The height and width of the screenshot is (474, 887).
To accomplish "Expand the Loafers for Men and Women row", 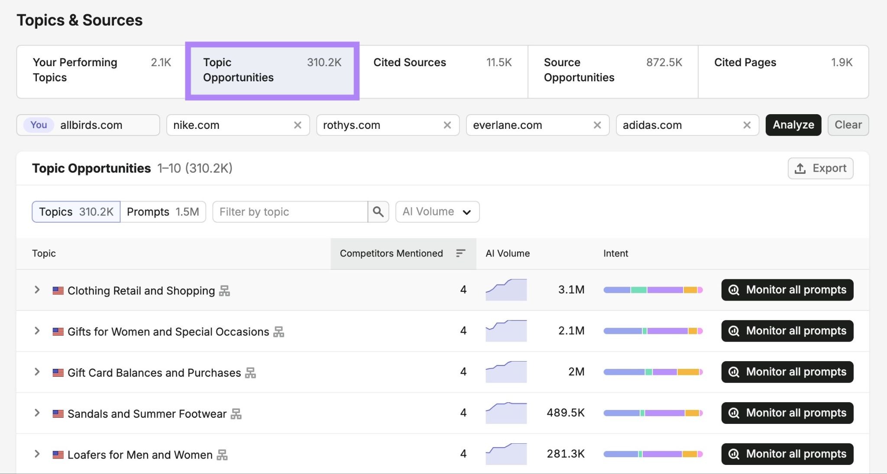I will tap(37, 454).
